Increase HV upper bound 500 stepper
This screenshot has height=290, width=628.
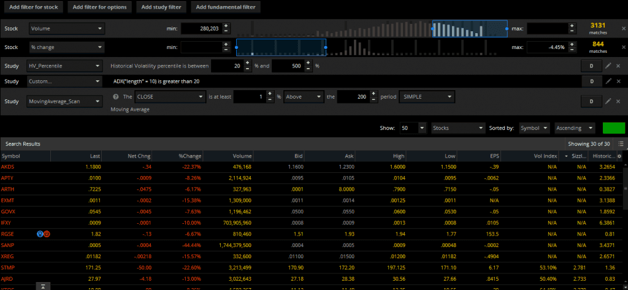click(308, 63)
